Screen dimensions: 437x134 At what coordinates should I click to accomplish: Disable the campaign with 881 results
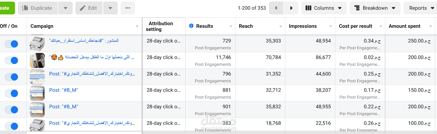pyautogui.click(x=12, y=93)
